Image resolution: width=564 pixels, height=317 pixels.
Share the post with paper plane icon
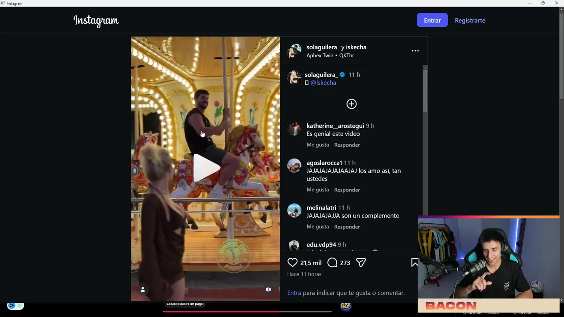pos(361,262)
